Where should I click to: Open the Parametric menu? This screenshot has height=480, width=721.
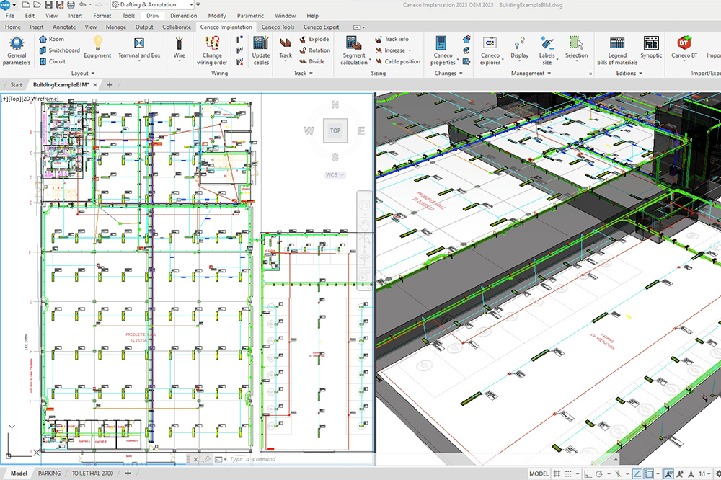[250, 16]
